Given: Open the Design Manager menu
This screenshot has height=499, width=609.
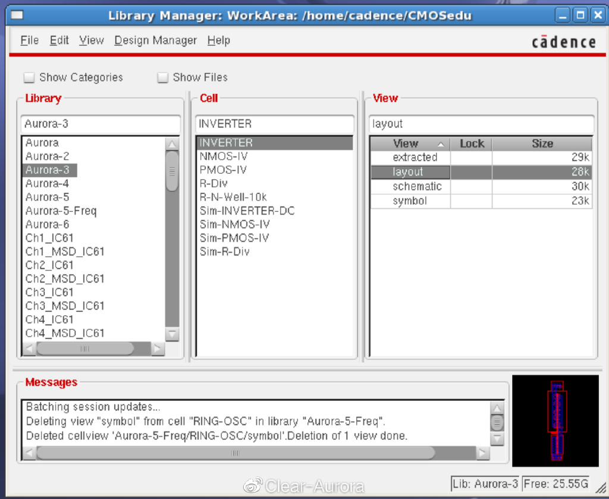Looking at the screenshot, I should click(155, 40).
